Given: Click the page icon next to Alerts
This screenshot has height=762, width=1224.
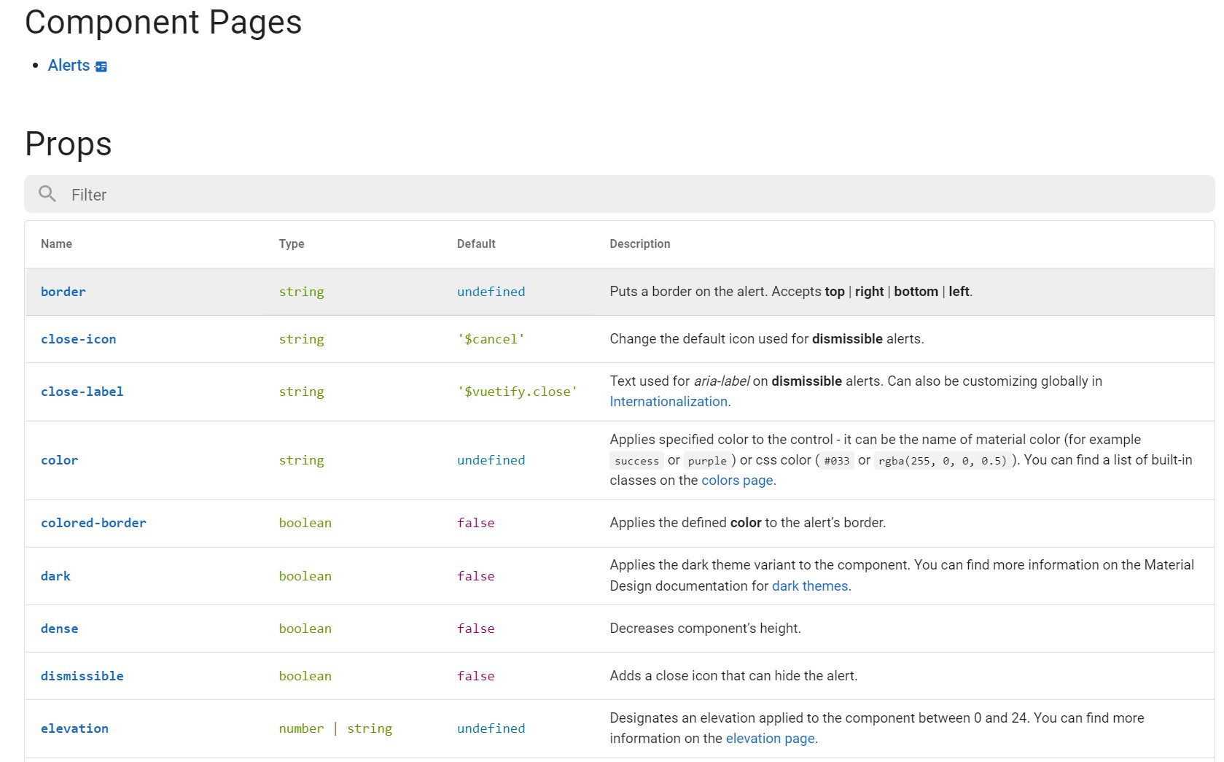Looking at the screenshot, I should [101, 66].
